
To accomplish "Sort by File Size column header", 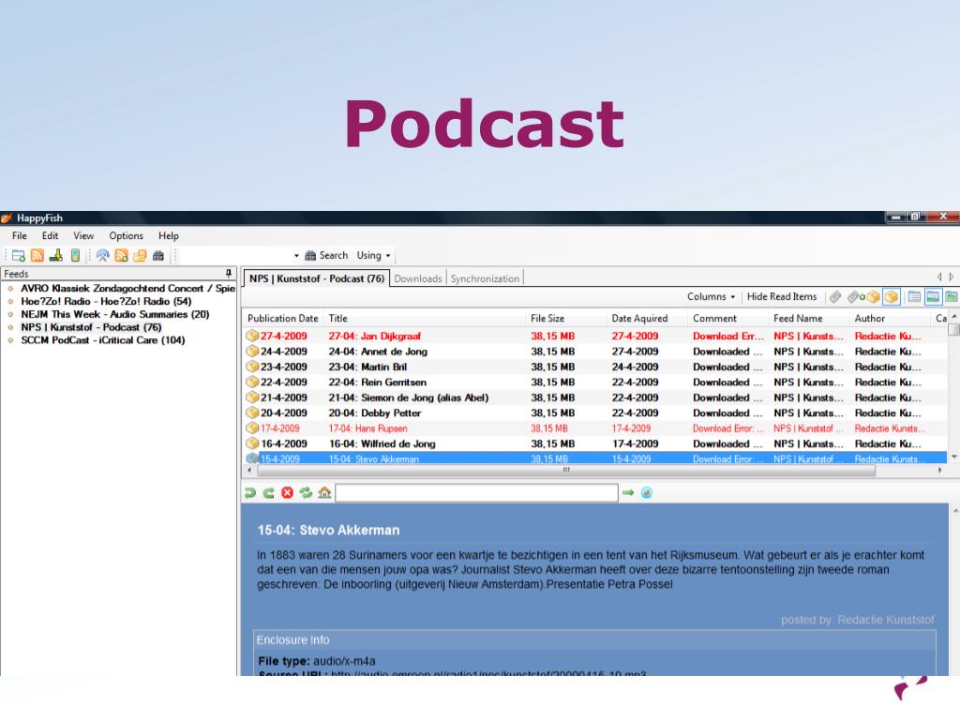I will (x=565, y=319).
